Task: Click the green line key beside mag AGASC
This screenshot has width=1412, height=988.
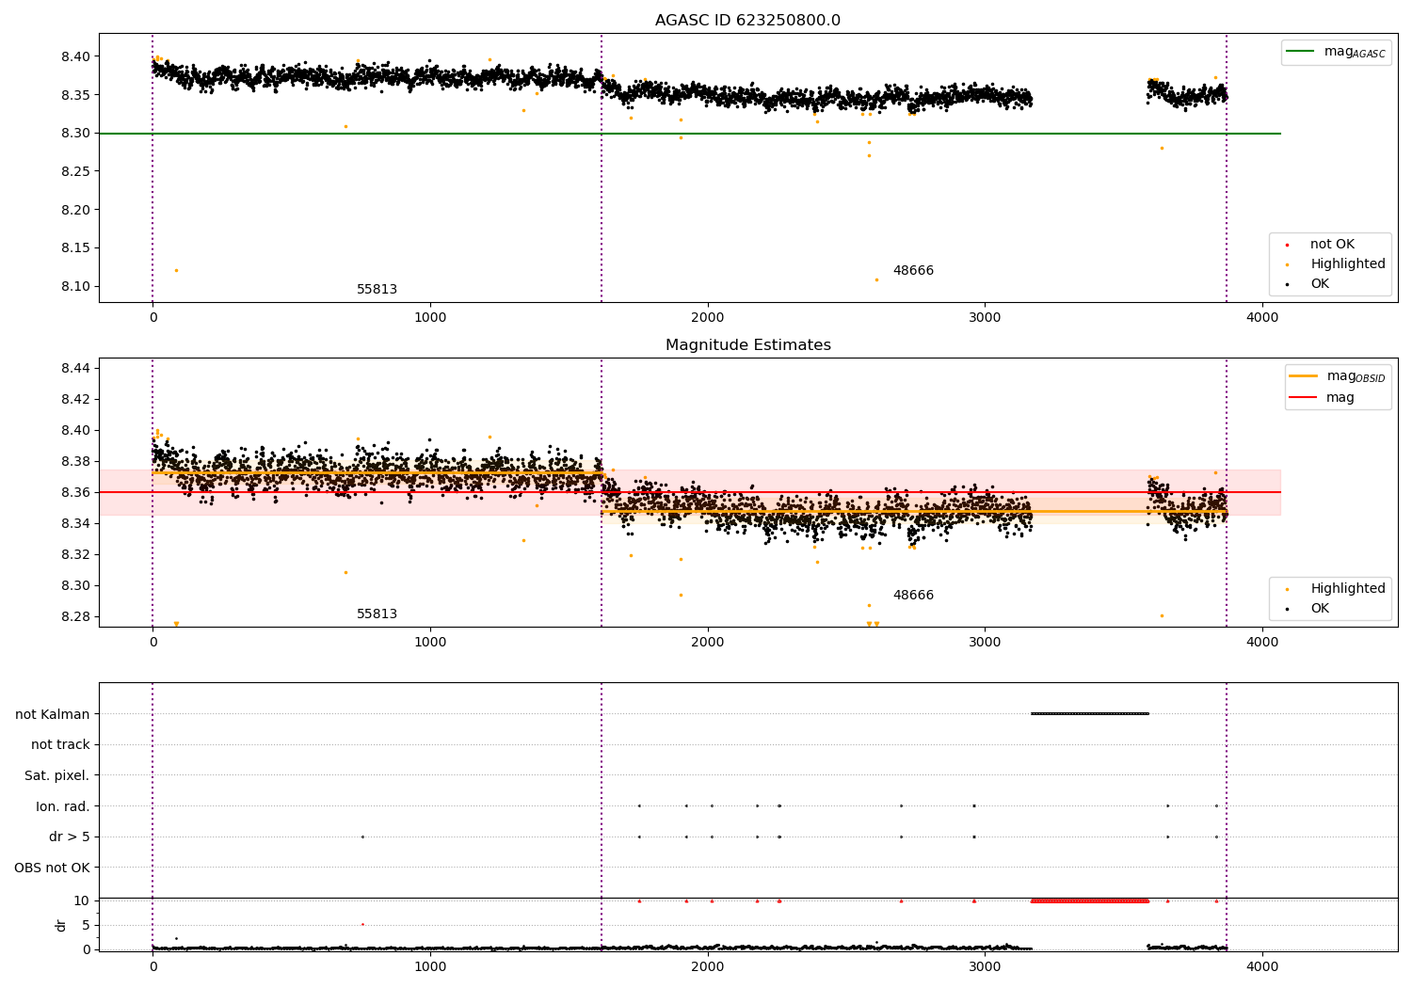Action: [x=1301, y=52]
